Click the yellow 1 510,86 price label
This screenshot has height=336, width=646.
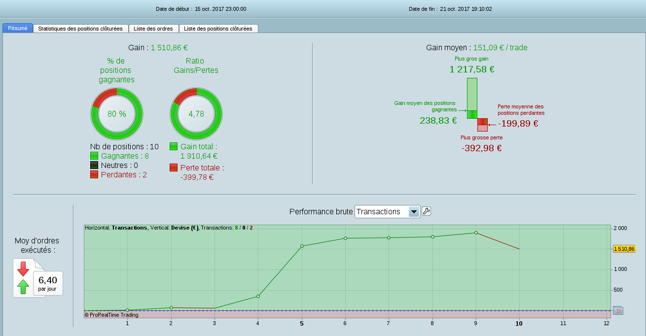tap(624, 249)
